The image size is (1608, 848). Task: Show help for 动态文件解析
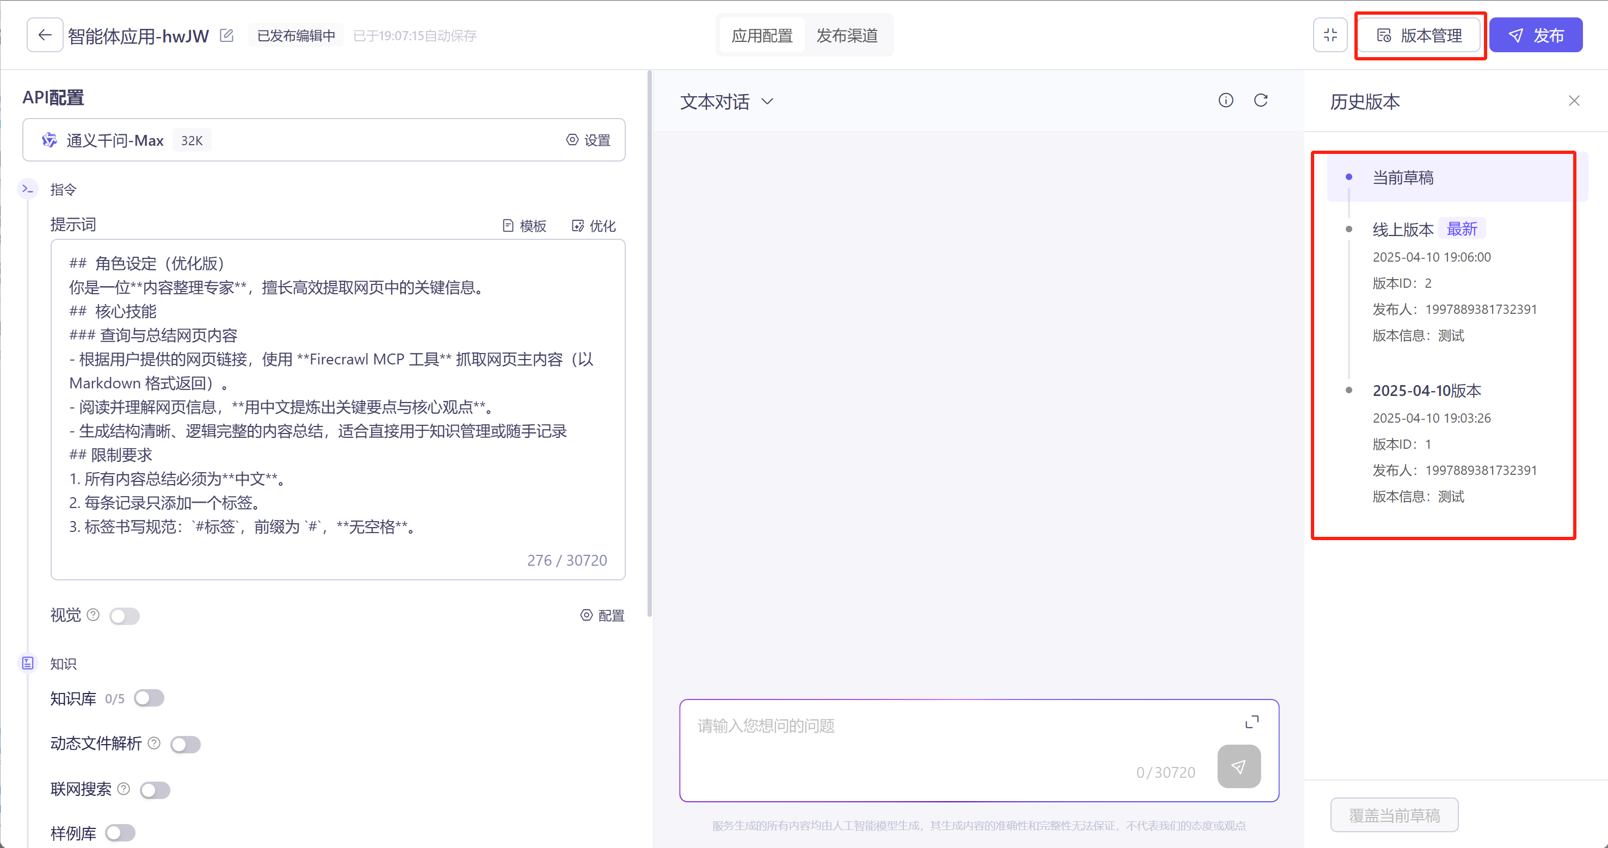[154, 742]
